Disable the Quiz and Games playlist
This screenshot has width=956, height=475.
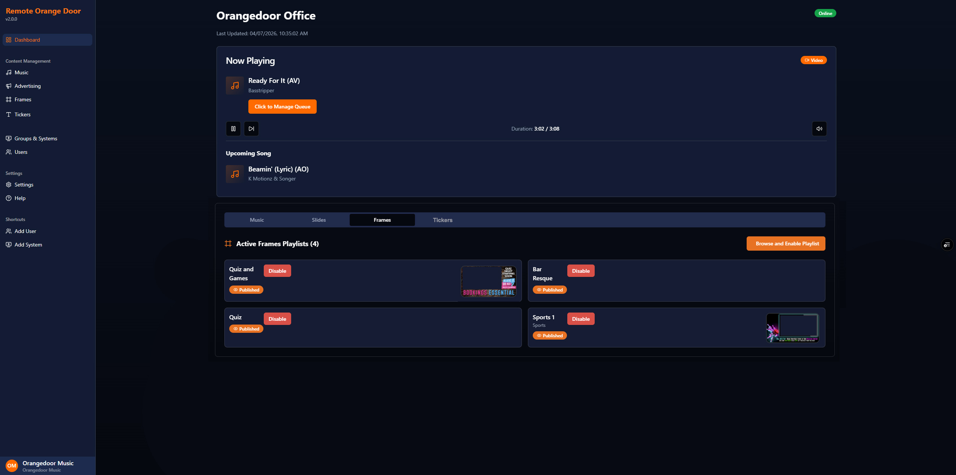277,271
